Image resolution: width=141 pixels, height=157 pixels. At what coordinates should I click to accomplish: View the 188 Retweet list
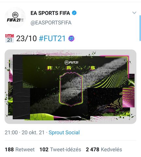[x=20, y=149]
